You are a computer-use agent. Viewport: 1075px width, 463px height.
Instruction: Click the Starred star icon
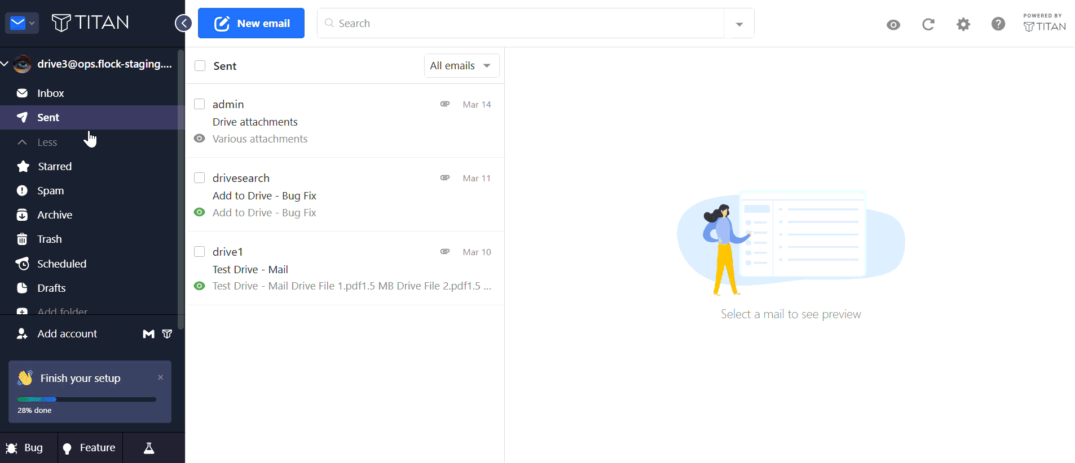tap(23, 166)
